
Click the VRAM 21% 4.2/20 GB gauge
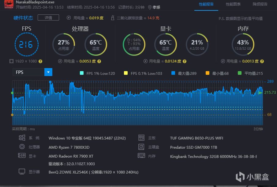(x=197, y=44)
